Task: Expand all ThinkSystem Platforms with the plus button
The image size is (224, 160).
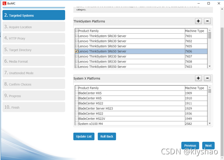Action: pos(198,21)
